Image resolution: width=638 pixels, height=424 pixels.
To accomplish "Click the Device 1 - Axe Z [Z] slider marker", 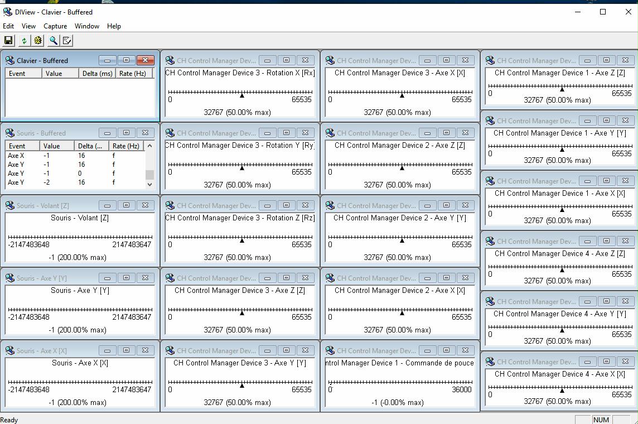I will 562,89.
